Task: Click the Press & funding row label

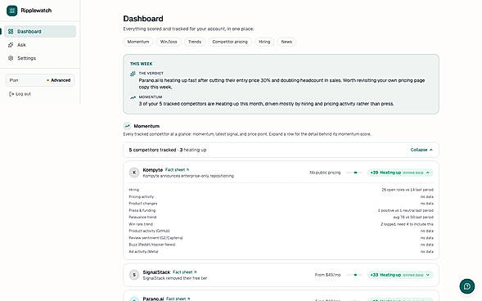Action: click(142, 210)
